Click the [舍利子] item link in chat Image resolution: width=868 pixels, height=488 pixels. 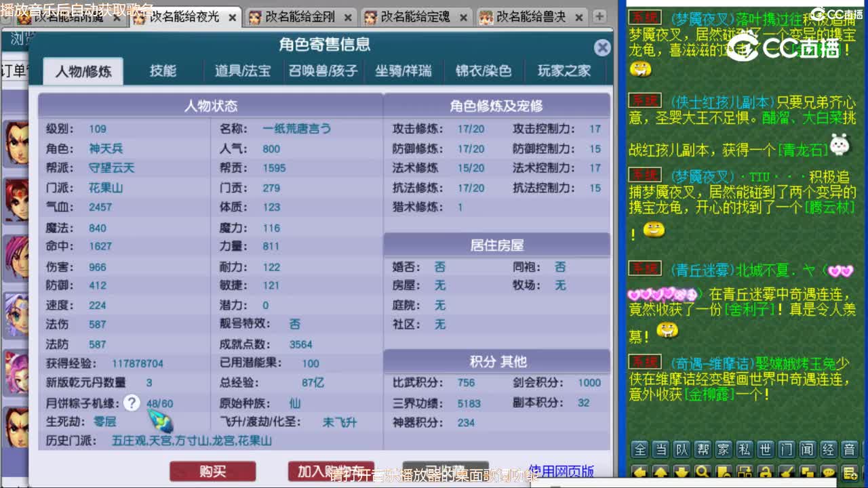coord(749,310)
